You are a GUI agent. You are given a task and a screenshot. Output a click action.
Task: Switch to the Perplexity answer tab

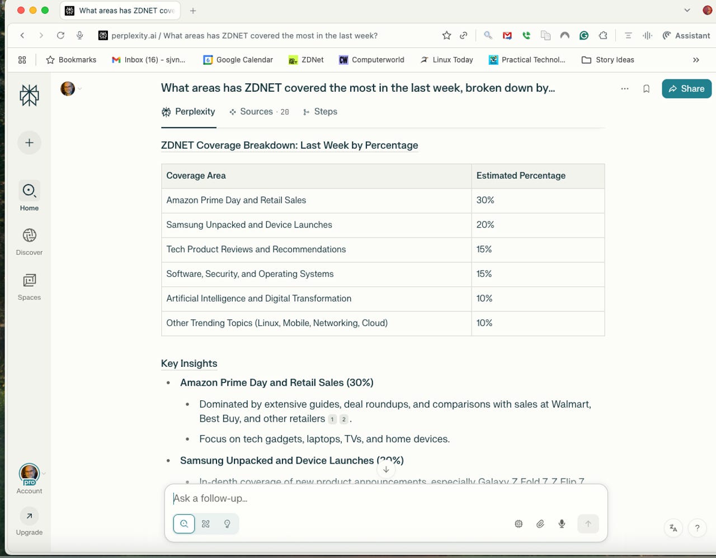pos(189,112)
